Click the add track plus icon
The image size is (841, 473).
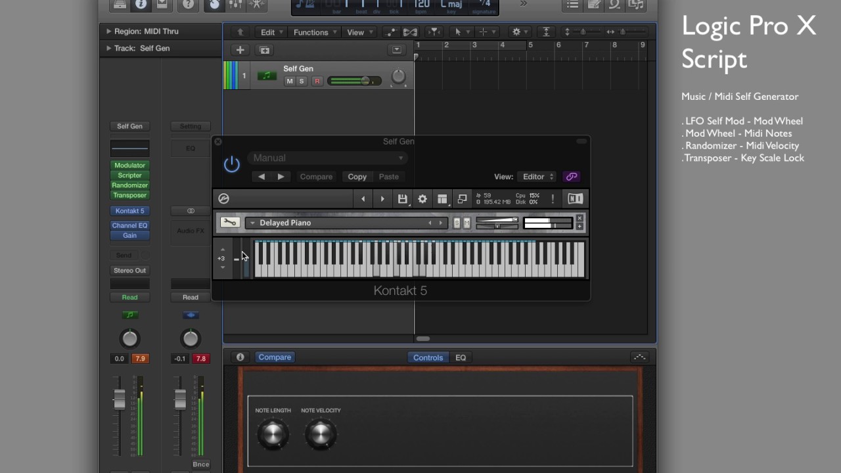[x=240, y=50]
